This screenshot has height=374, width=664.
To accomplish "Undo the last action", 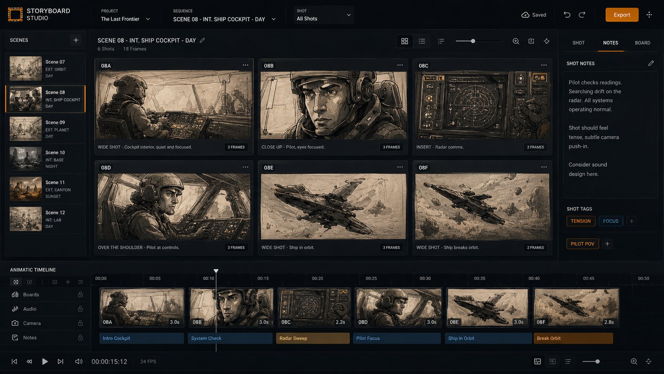I will click(567, 15).
